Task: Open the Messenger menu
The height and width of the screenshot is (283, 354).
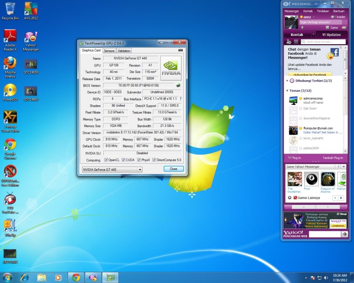Action: [x=291, y=11]
